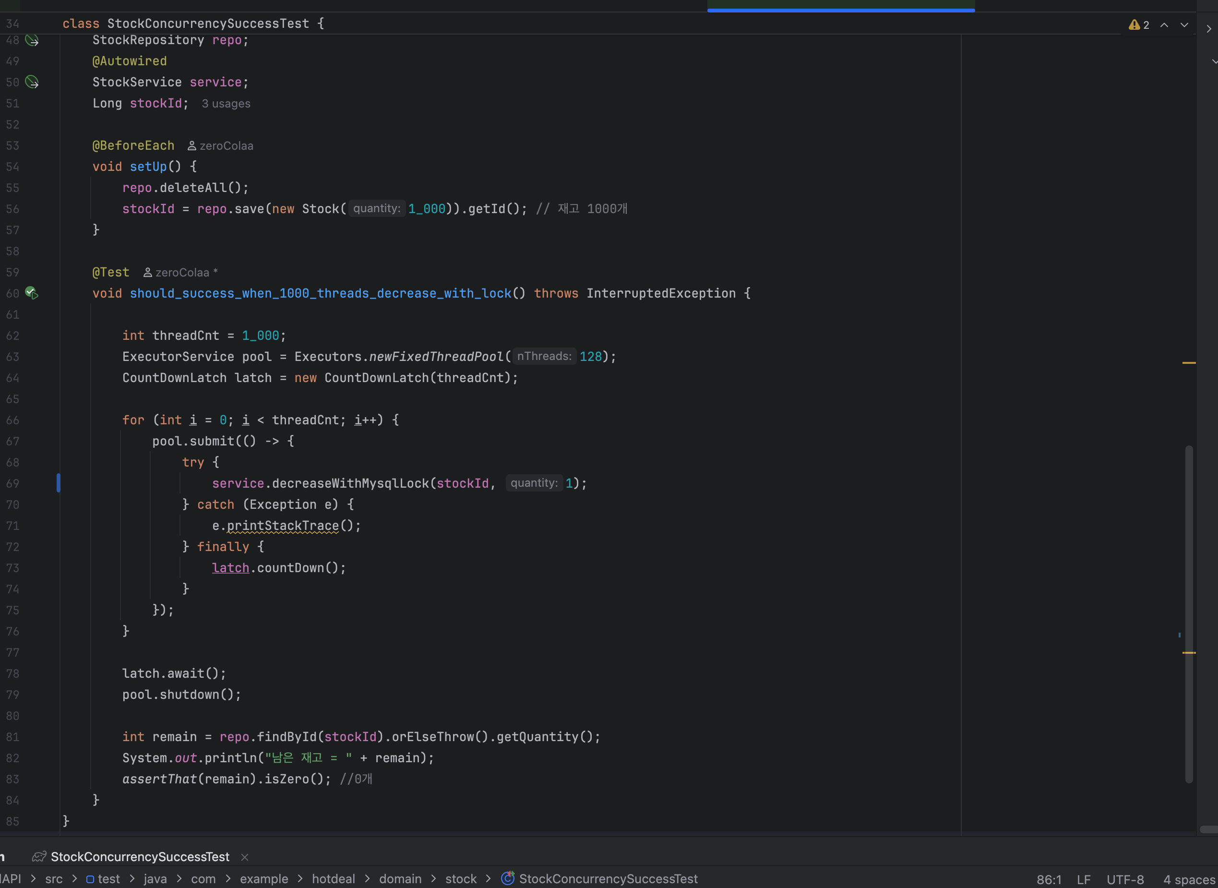Close the StockConcurrencySuccessTest run tab
The image size is (1218, 888).
point(245,857)
